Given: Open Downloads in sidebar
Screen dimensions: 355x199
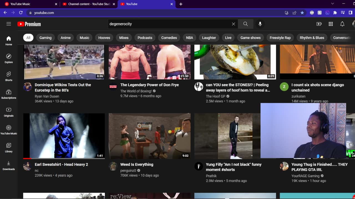Looking at the screenshot, I should click(x=9, y=166).
